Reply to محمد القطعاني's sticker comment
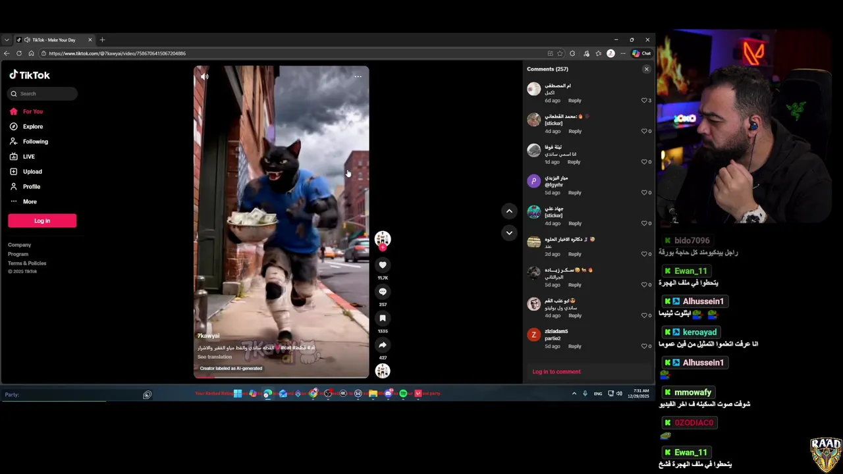The height and width of the screenshot is (474, 843). click(x=575, y=131)
